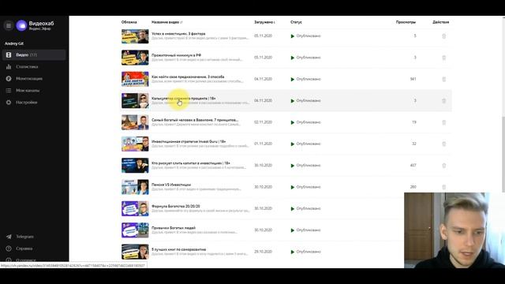Screen dimensions: 505x284
Task: Click trash icon for 'Самый богатый человек в Вавилоне'
Action: click(x=443, y=122)
